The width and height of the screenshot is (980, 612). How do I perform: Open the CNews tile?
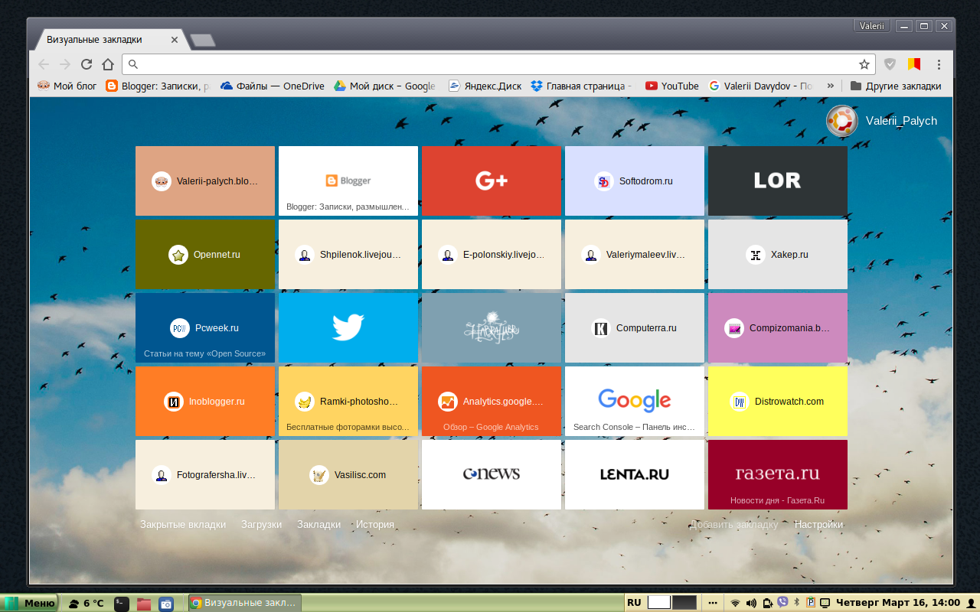click(492, 475)
